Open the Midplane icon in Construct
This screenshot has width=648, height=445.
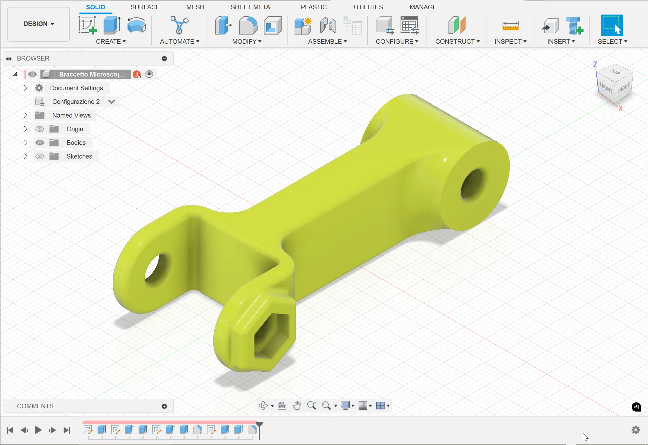click(457, 25)
